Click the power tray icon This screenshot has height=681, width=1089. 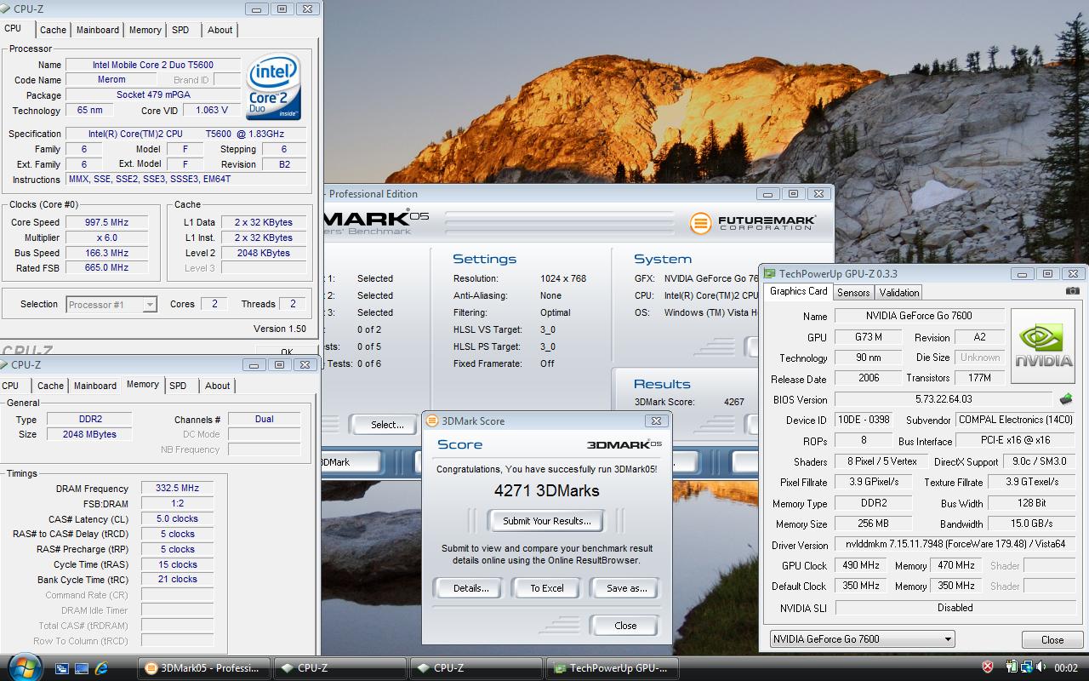pos(1012,667)
